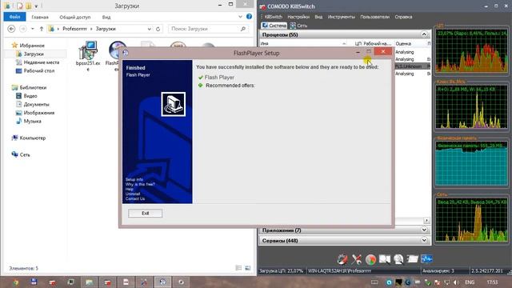Open the Справка menu in KillSwitch
The image size is (512, 288).
(x=403, y=17)
